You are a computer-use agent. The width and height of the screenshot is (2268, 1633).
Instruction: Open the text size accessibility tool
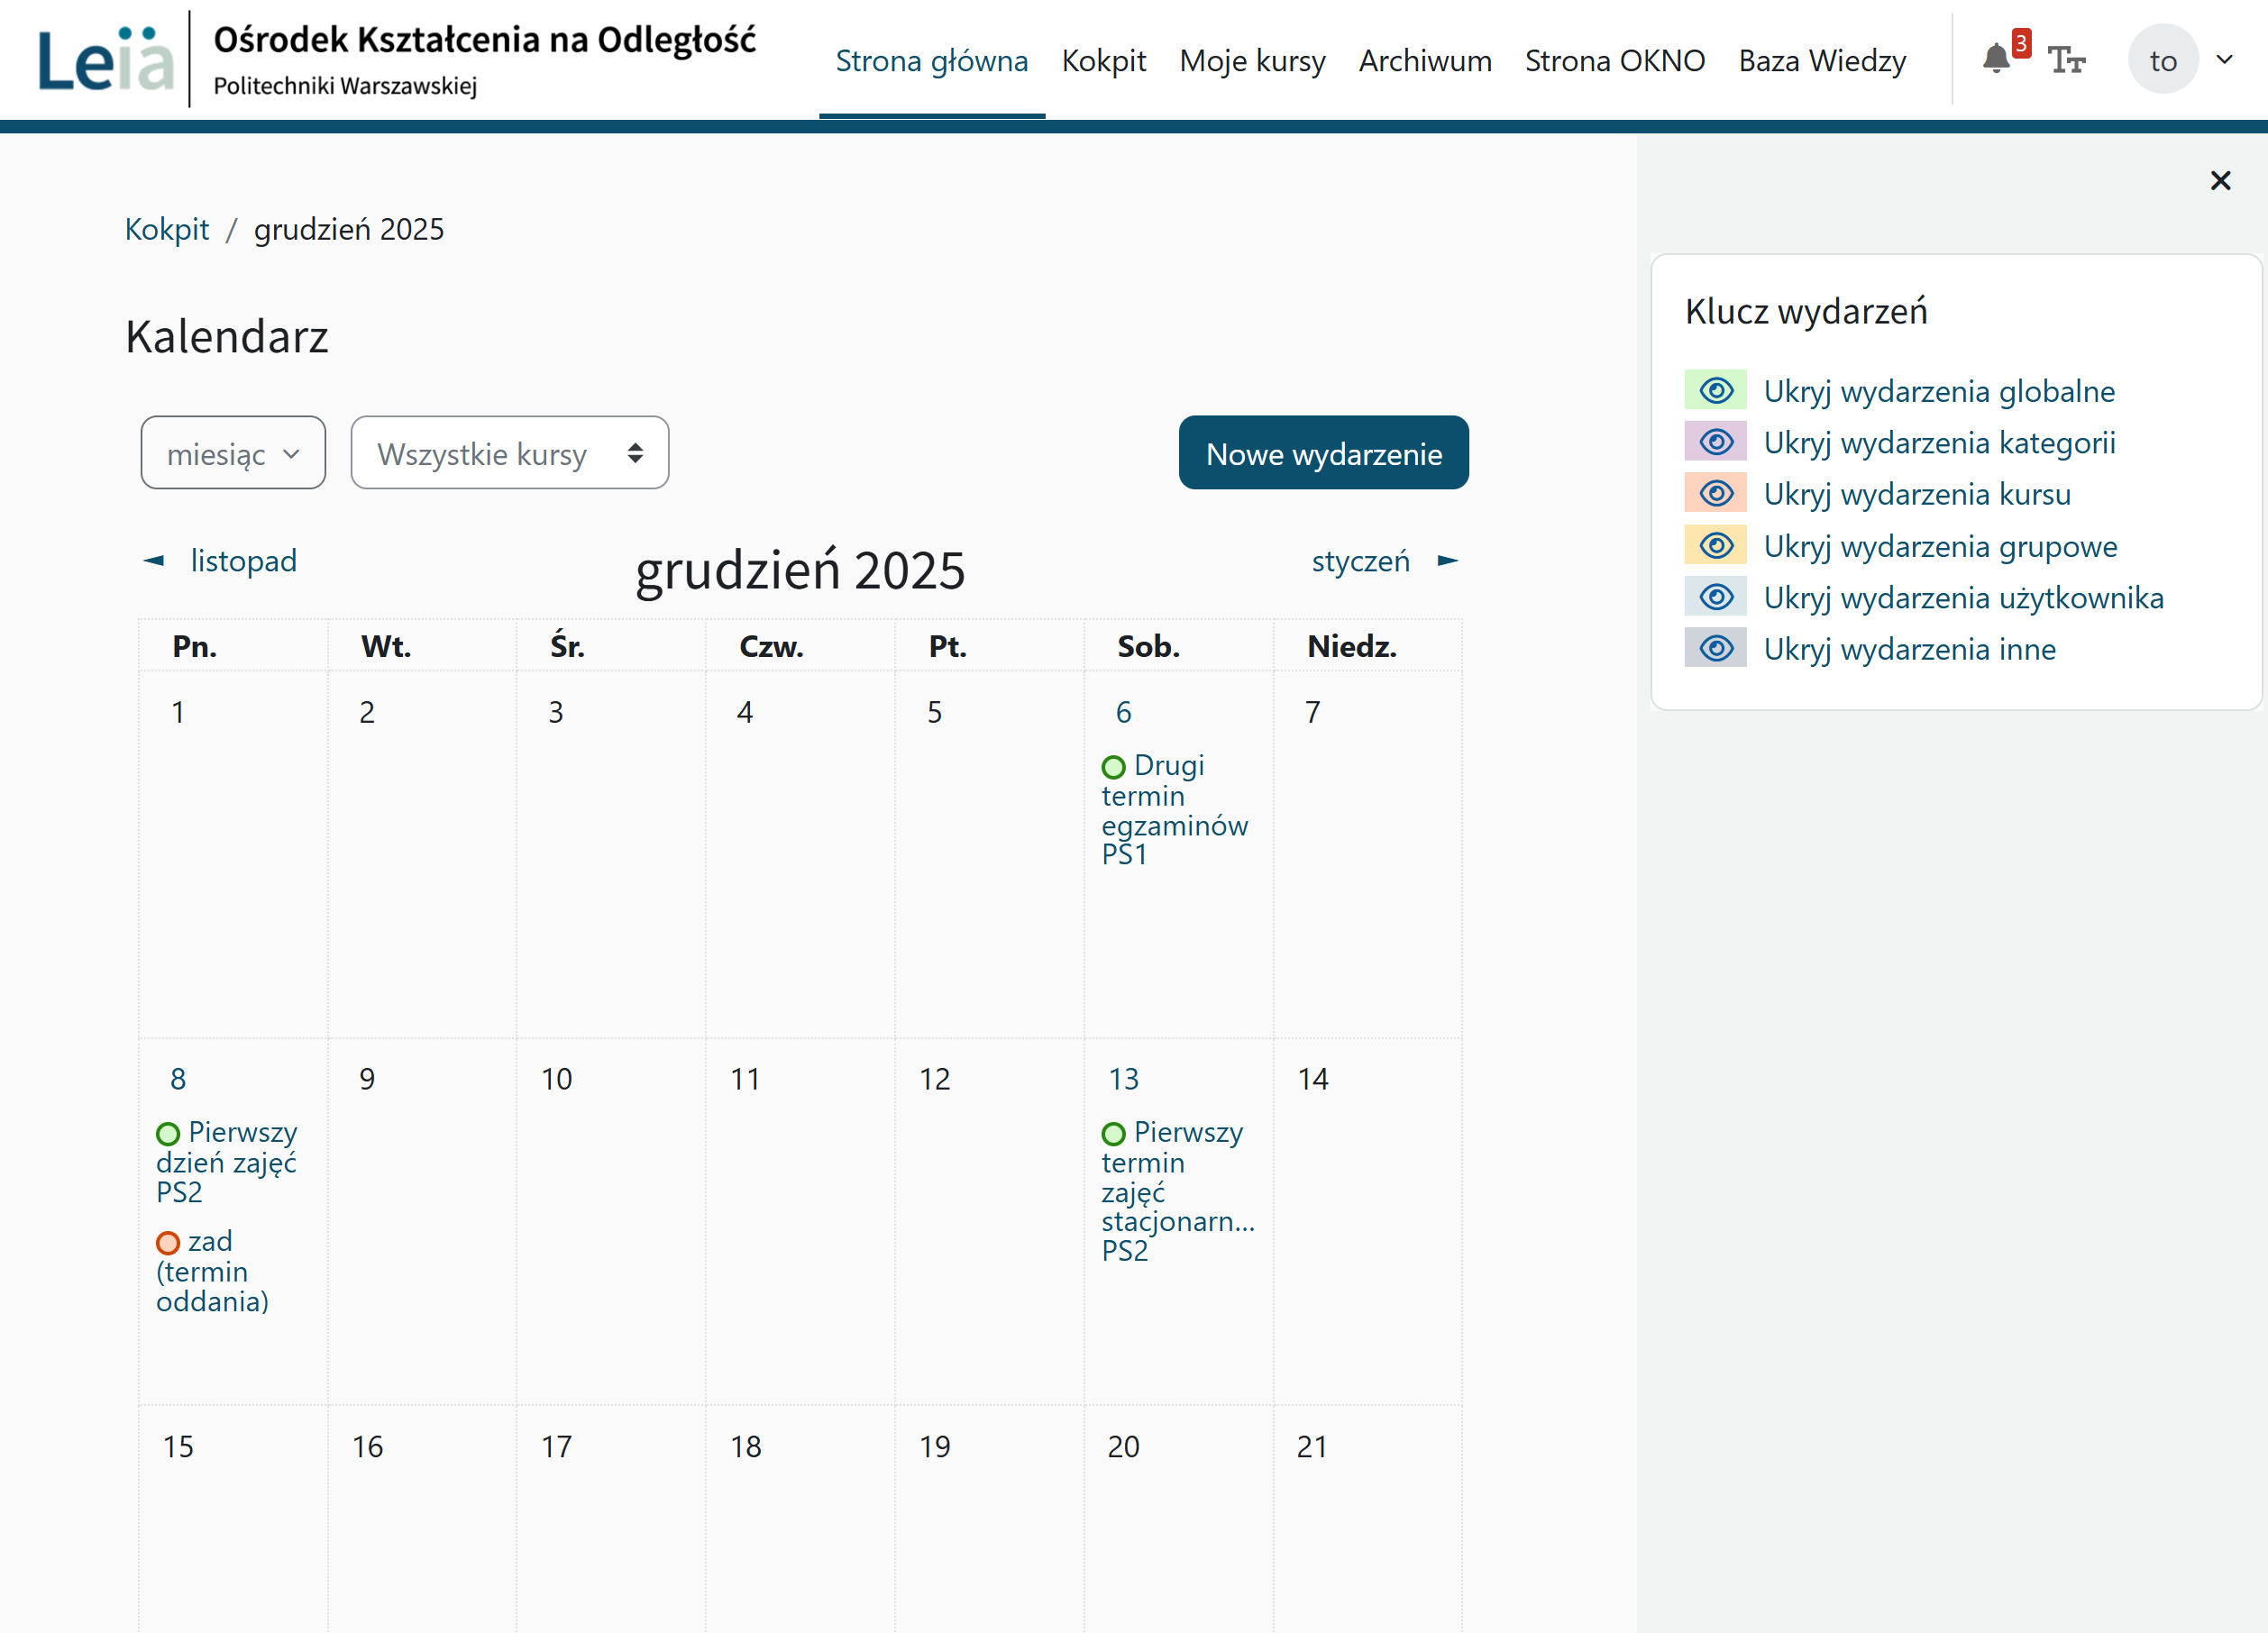[x=2066, y=60]
